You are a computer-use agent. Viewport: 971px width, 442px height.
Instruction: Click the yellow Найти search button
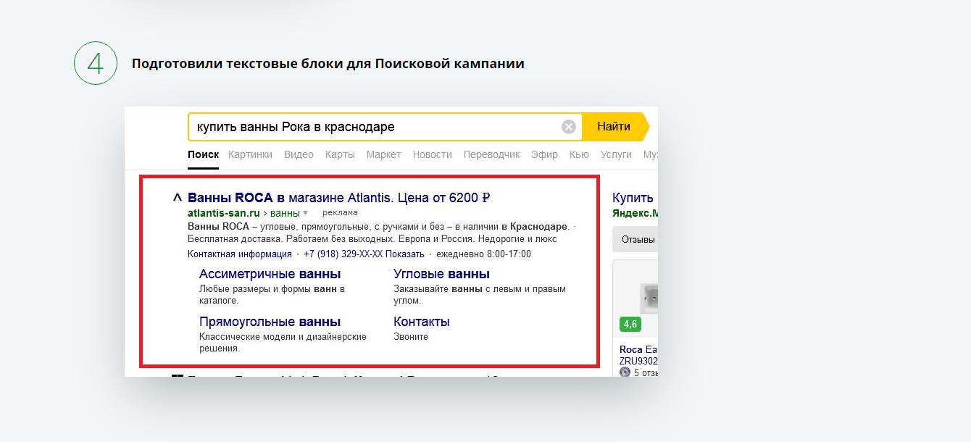[x=616, y=127]
